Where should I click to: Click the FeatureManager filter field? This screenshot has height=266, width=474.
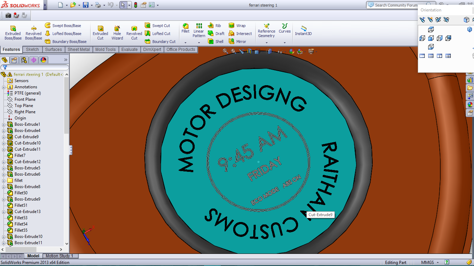coord(35,67)
